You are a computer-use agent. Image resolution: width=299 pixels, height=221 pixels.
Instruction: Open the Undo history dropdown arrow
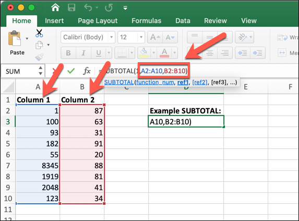click(x=97, y=8)
